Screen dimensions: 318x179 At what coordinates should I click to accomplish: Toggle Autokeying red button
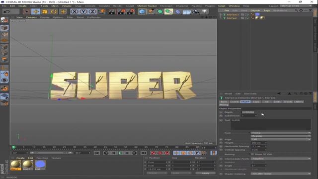[160, 153]
